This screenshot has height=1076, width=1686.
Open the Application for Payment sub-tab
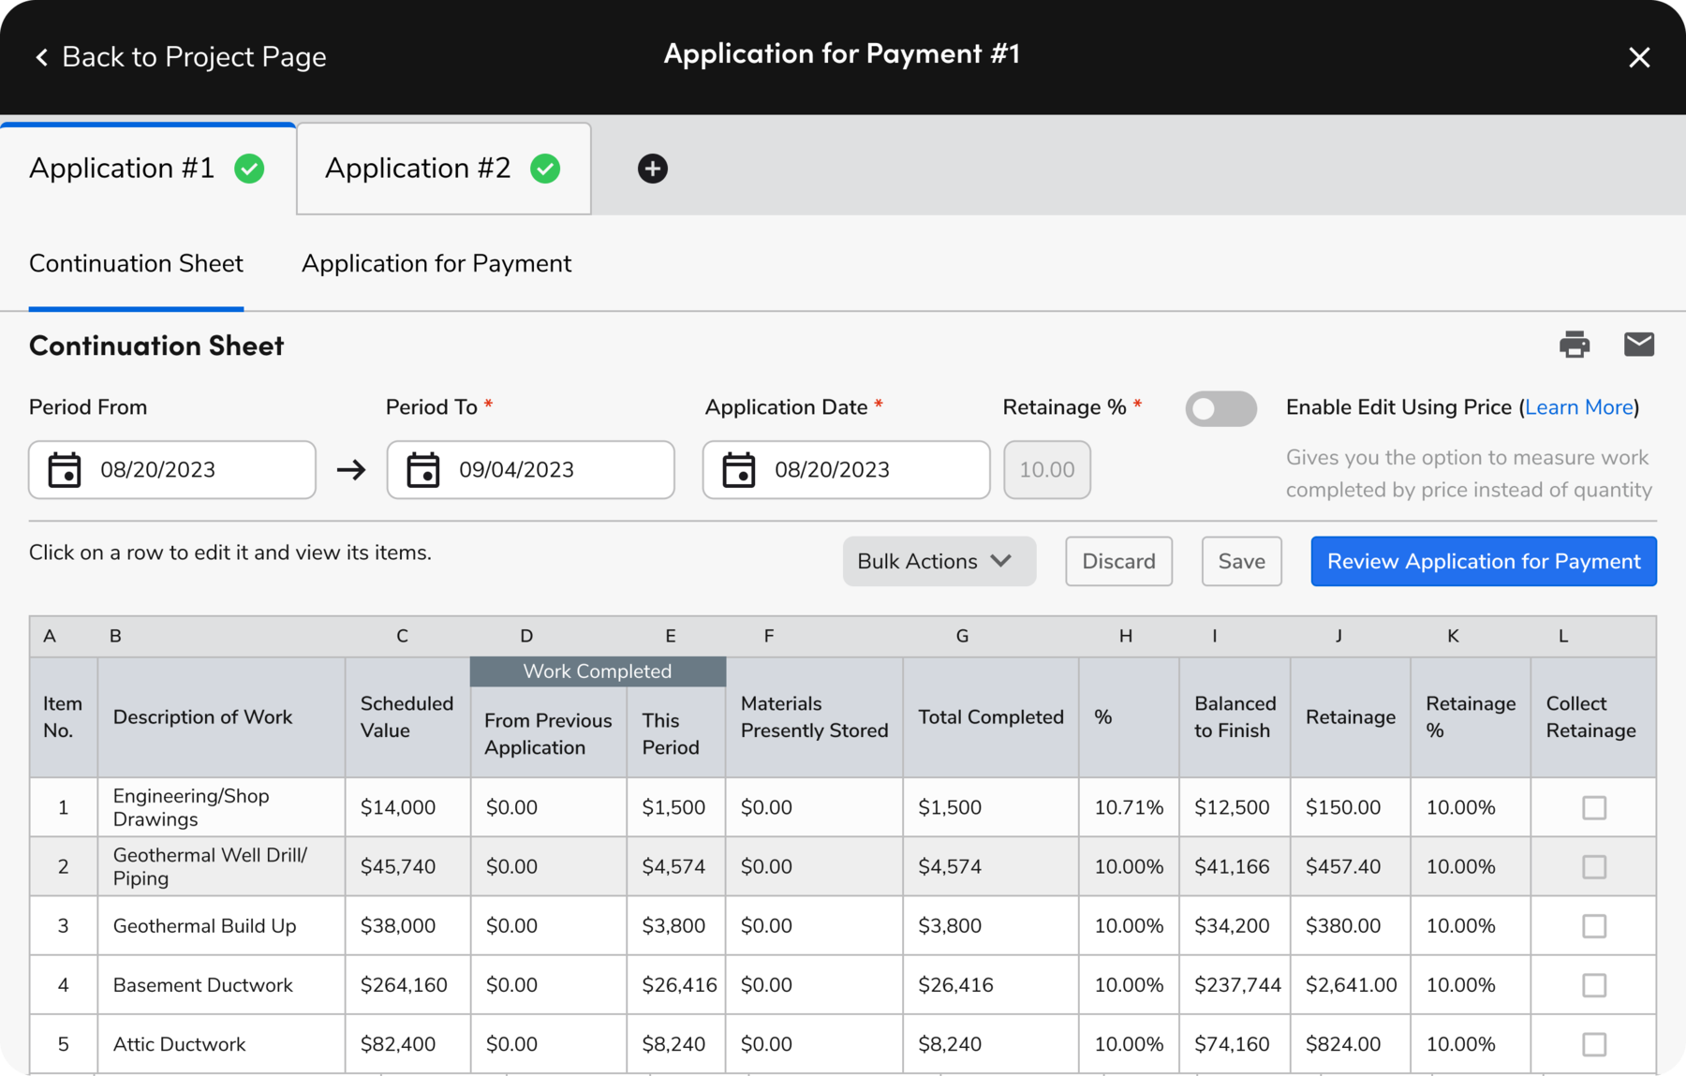pos(436,264)
